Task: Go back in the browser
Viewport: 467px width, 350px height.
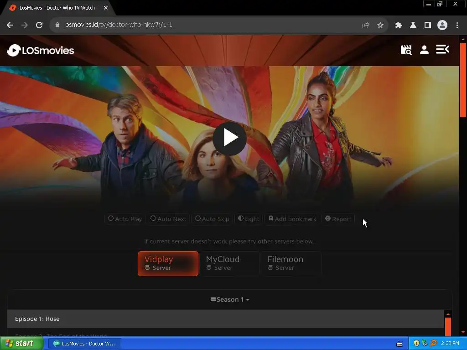Action: tap(10, 25)
